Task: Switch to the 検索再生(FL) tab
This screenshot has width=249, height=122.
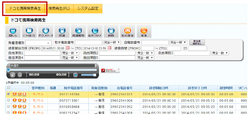Action: point(59,8)
